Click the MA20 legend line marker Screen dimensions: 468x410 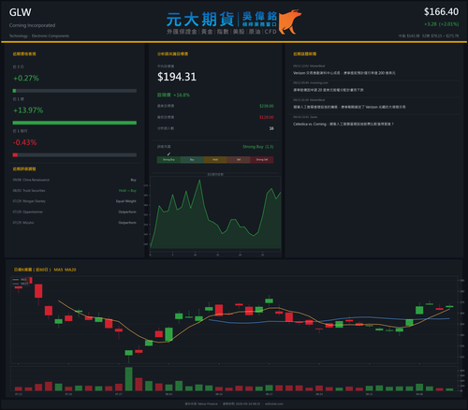click(x=16, y=284)
